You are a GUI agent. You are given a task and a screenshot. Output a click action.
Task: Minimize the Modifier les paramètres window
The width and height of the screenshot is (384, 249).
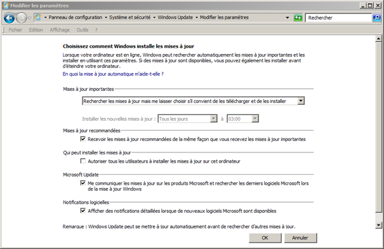pos(363,5)
